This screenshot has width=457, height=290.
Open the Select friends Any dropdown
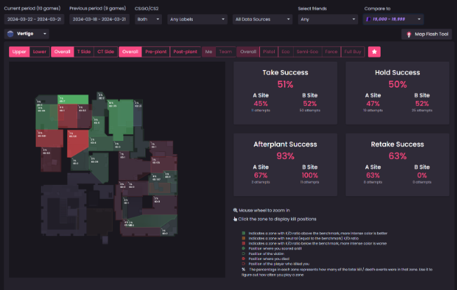pos(328,19)
